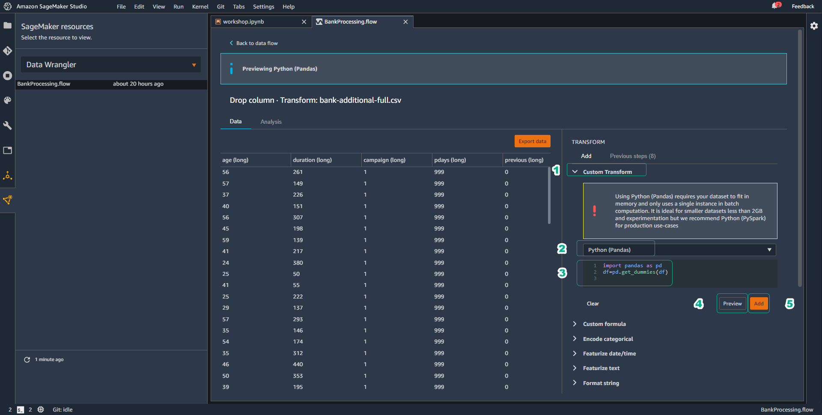Click the orange Add button

pos(759,304)
